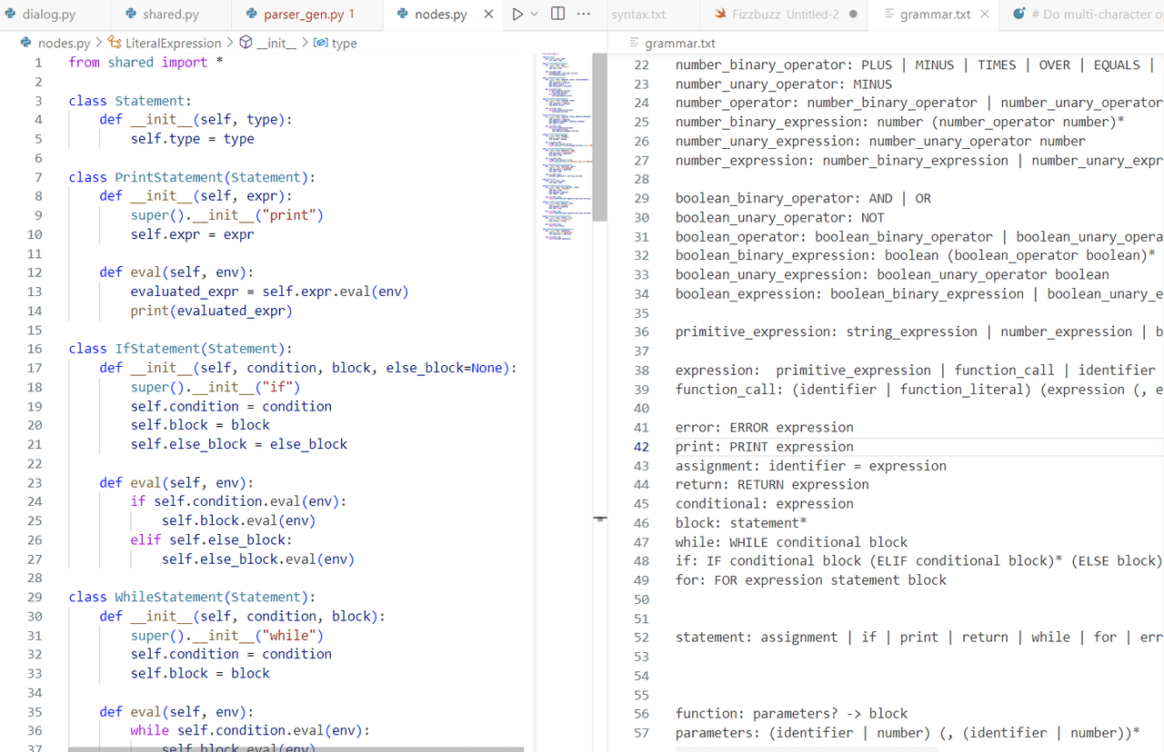Click grammar.txt breadcrumb in right editor

pos(679,44)
